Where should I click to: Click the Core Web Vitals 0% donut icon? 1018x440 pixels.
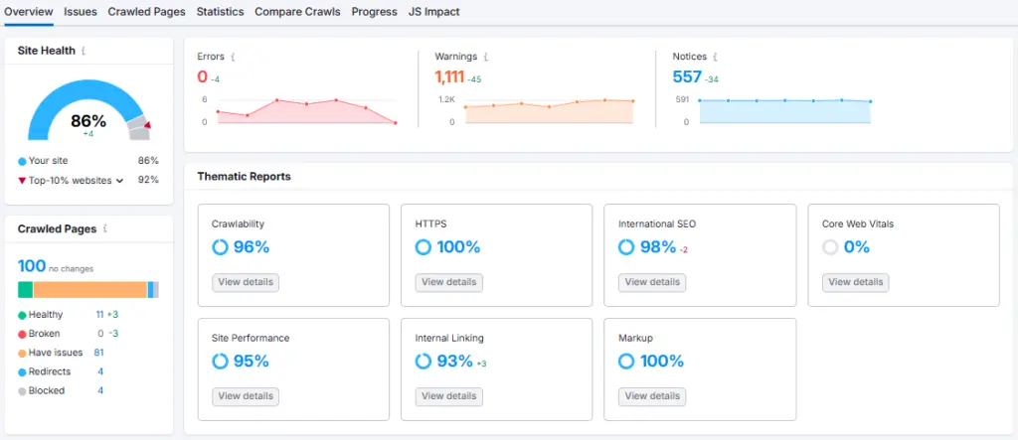pos(830,247)
